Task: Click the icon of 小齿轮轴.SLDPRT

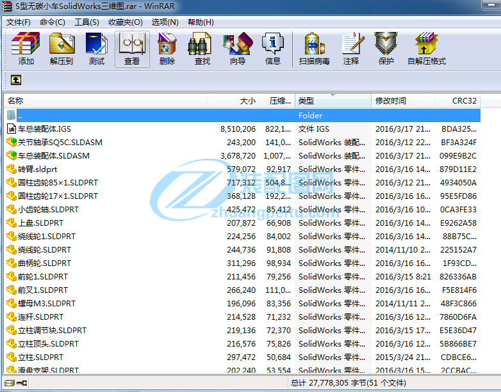Action: click(x=12, y=209)
